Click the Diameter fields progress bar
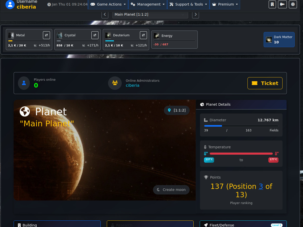This screenshot has height=227, width=303. click(241, 126)
